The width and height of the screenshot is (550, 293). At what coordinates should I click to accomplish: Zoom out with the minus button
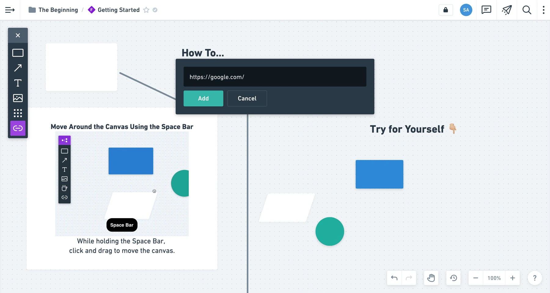pos(475,278)
